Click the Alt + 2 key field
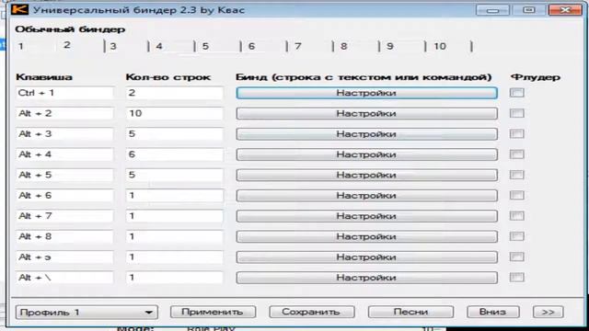The height and width of the screenshot is (331, 589). [x=64, y=113]
